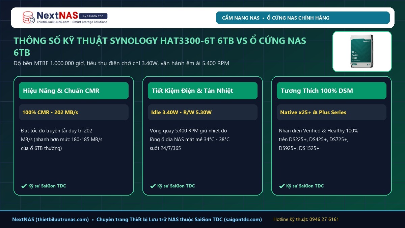The image size is (405, 228).
Task: Open footer link mentioning saigontdc.com
Action: (179, 220)
